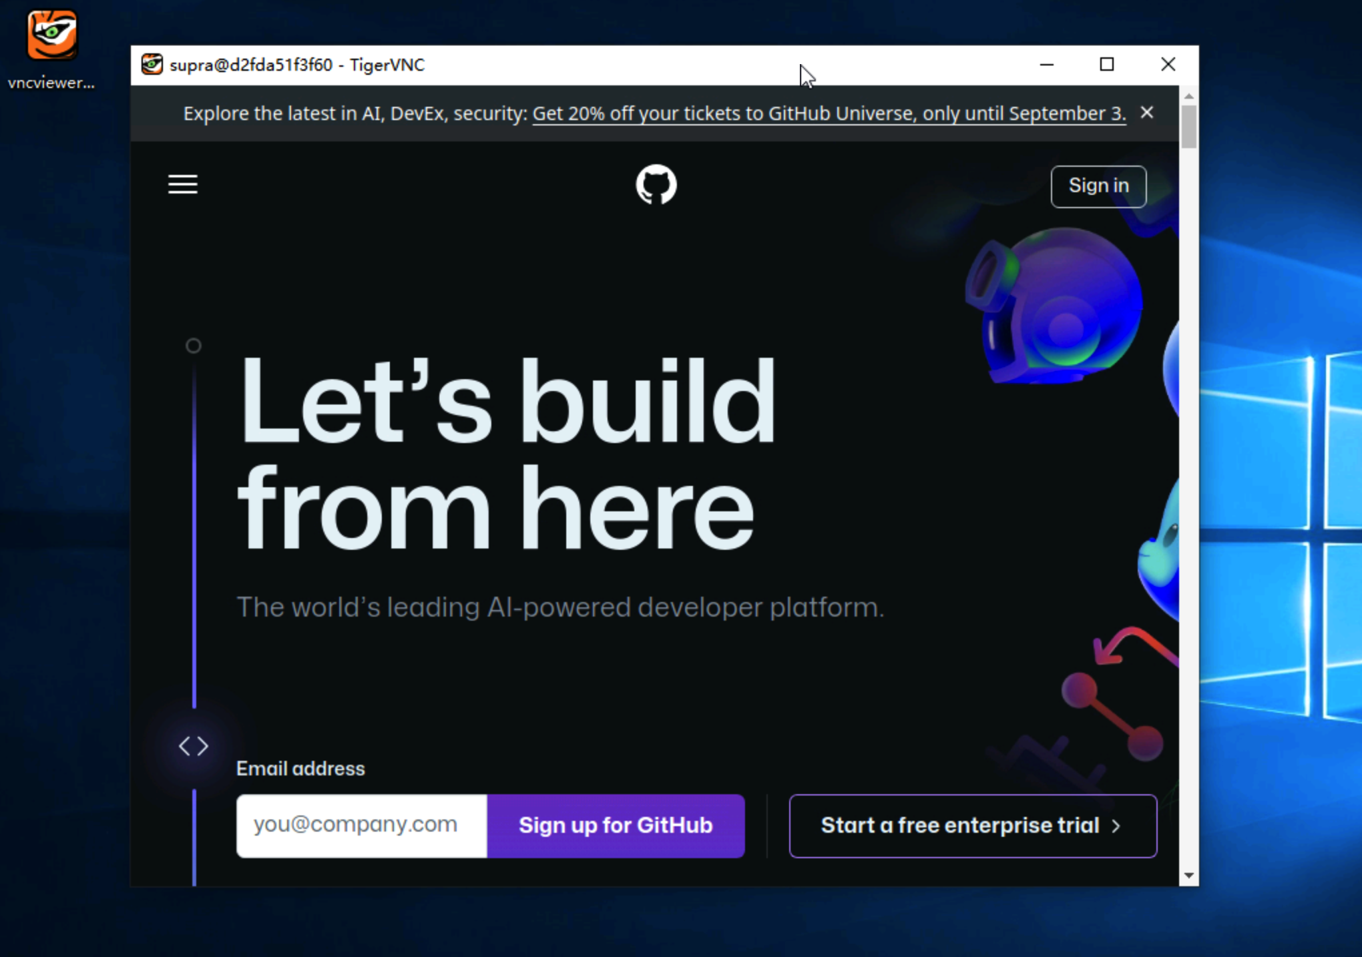Focus the email address input field
Screen dimensions: 1362x957
point(361,826)
